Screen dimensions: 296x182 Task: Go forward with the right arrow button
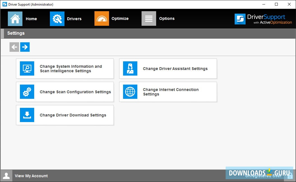pos(25,47)
